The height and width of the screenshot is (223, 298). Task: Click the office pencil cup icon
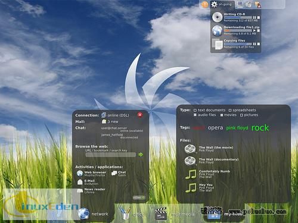(x=125, y=213)
